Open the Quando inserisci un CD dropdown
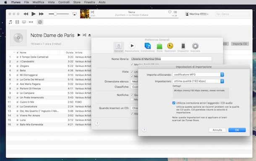 [x=134, y=108]
